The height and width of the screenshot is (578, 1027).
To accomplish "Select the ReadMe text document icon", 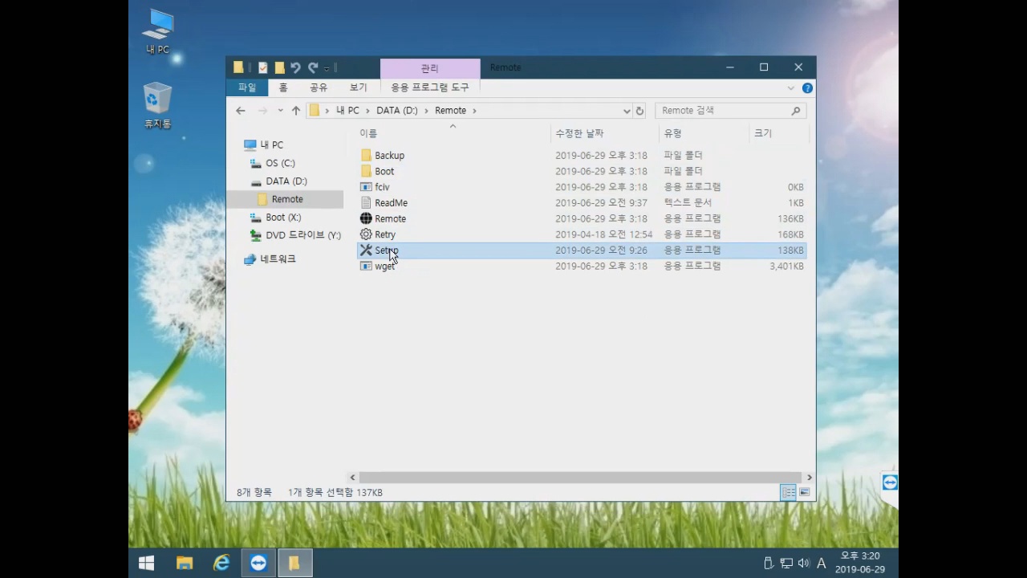I will (366, 203).
